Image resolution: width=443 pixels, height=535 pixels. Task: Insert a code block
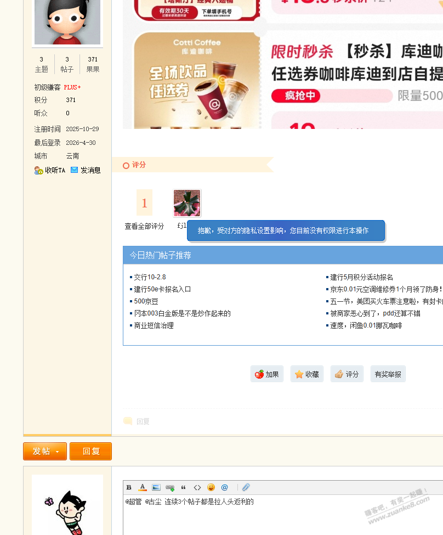tap(197, 487)
